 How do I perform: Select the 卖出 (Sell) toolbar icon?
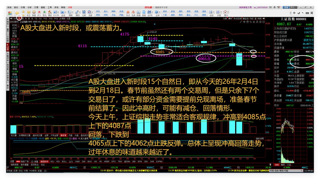[x=44, y=12]
